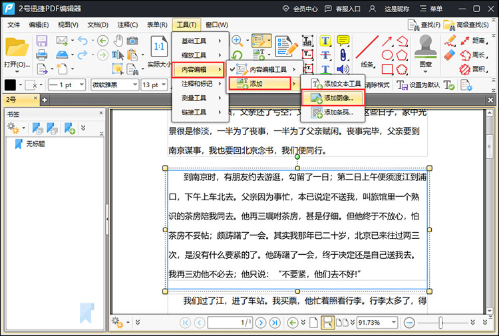Open the View(V) menu
The image size is (499, 336).
68,25
